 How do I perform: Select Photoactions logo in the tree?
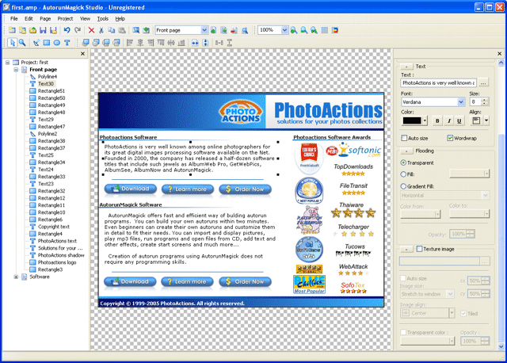(x=57, y=262)
